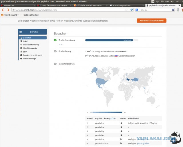Click the lock status icon for yaplakal.ru

pos(121,123)
